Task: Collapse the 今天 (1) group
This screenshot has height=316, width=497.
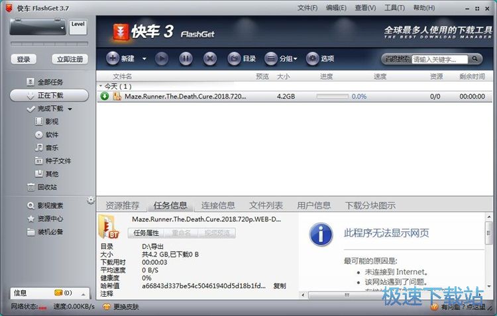Action: pos(101,86)
